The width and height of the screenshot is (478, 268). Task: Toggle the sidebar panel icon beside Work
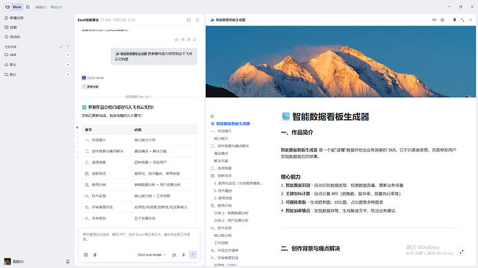tap(28, 7)
